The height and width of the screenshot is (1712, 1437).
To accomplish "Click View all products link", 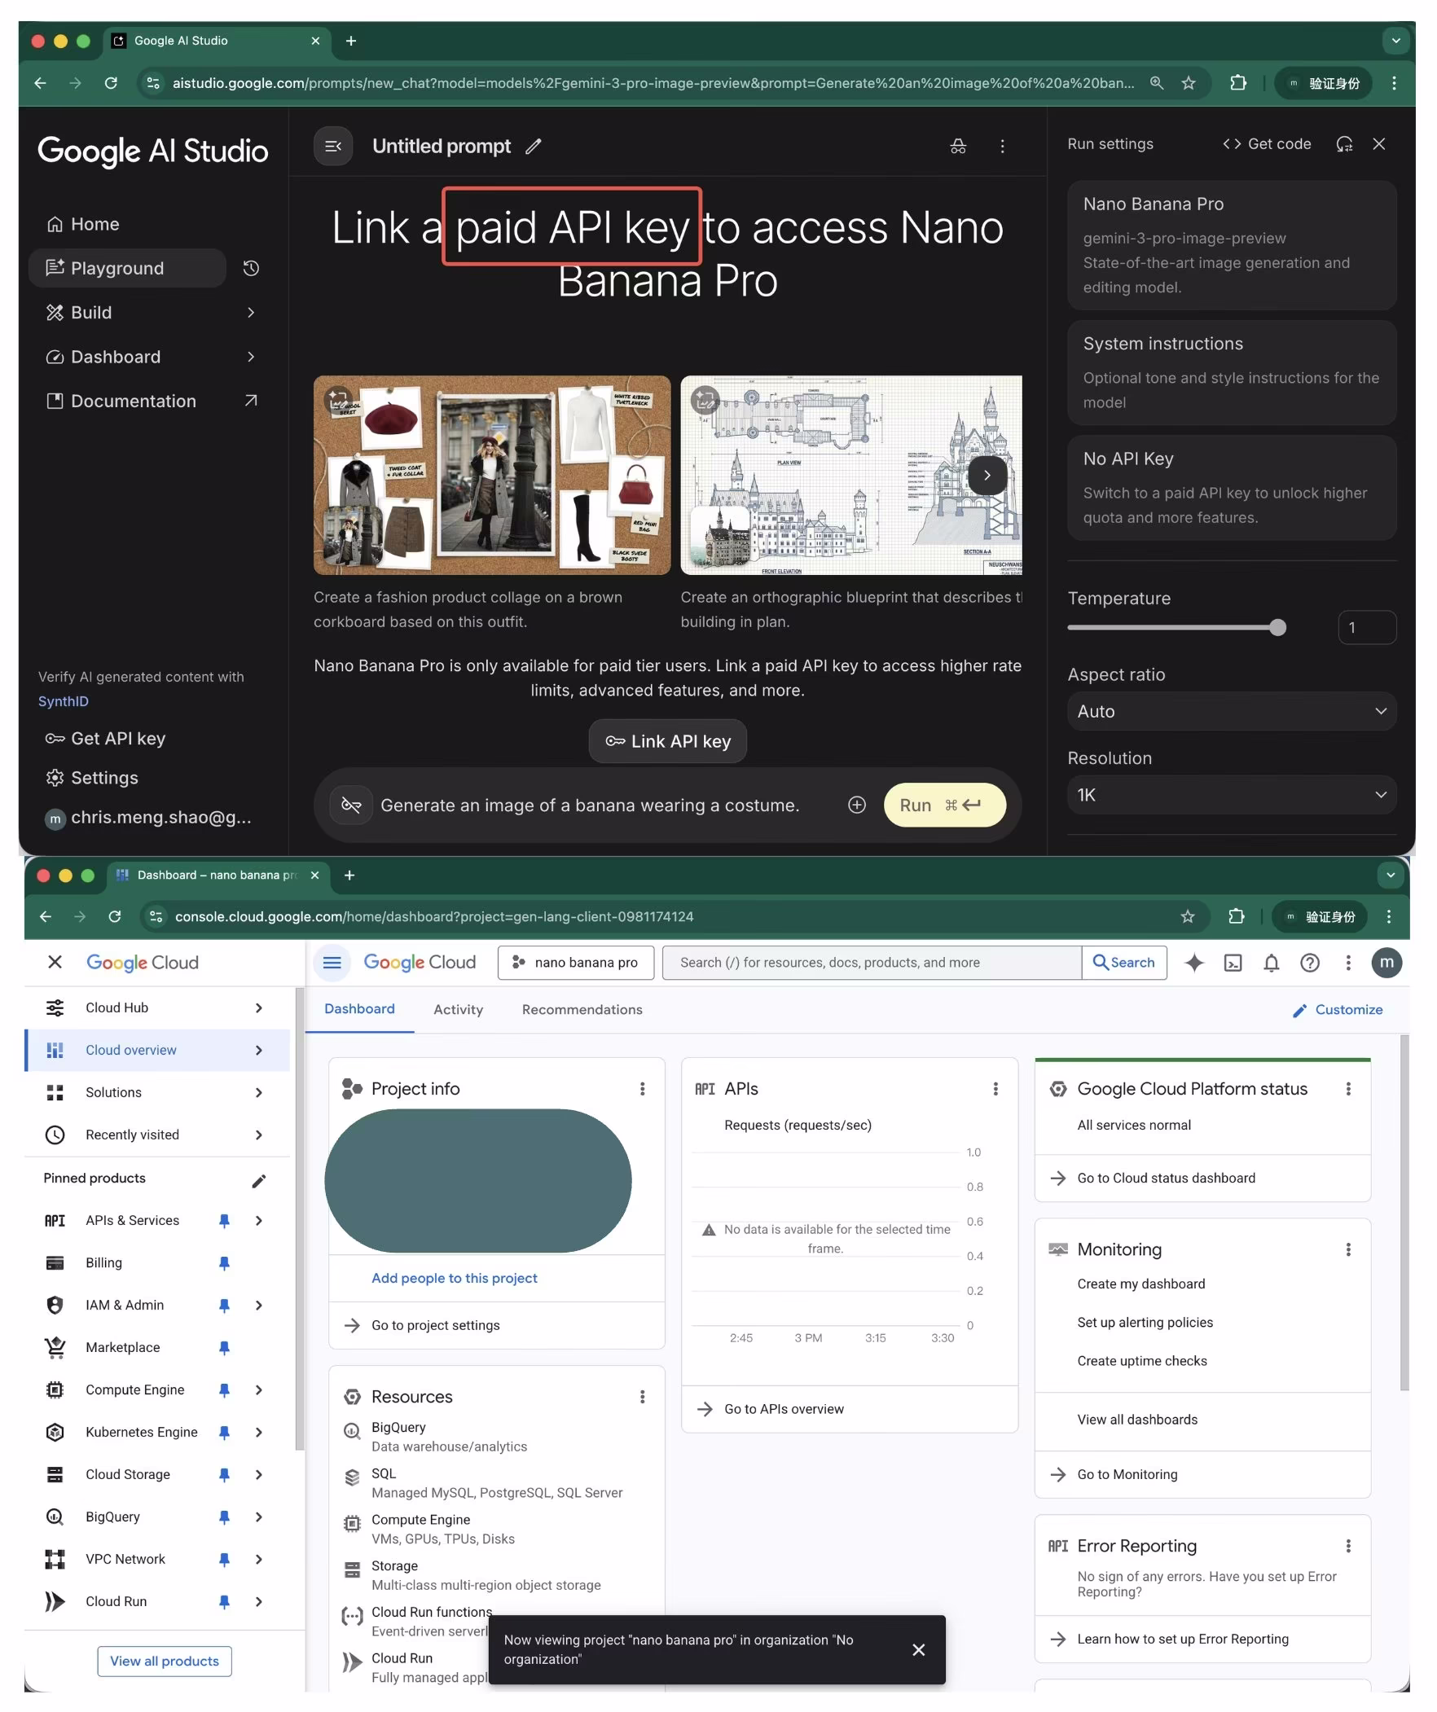I will (x=164, y=1661).
